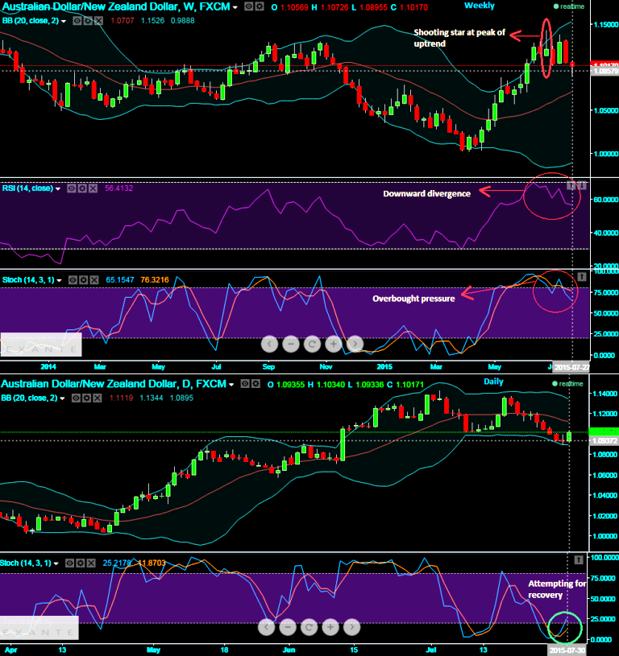The image size is (619, 656).
Task: Zoom in daily chart with plus button
Action: [x=330, y=627]
